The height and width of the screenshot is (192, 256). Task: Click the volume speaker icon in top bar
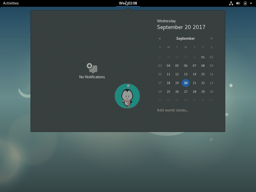pos(238,3)
